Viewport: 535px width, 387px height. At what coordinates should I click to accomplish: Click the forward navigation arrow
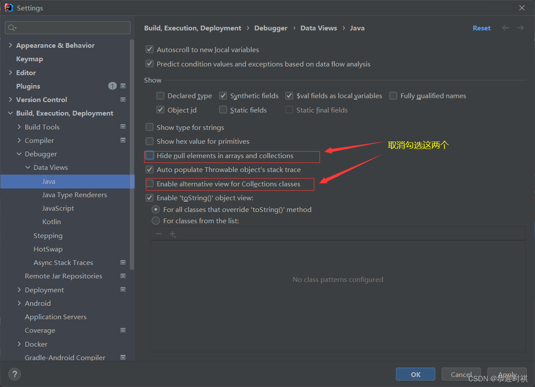coord(520,28)
